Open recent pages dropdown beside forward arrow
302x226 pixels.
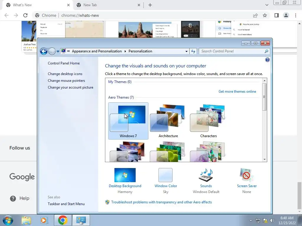pos(58,51)
